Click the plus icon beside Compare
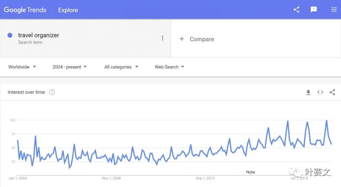 182,39
